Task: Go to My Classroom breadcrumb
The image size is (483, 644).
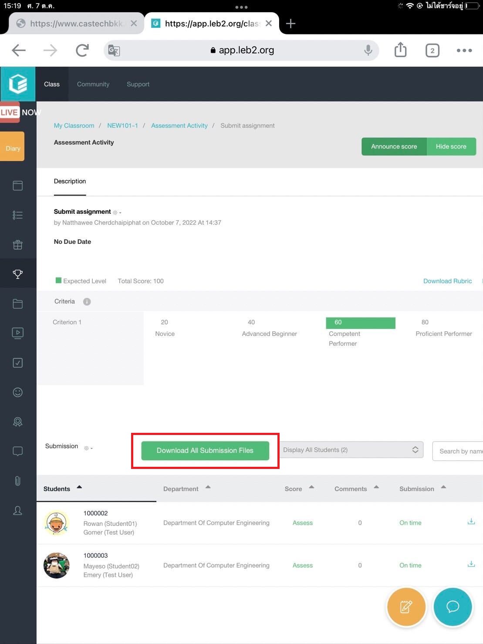Action: tap(74, 125)
